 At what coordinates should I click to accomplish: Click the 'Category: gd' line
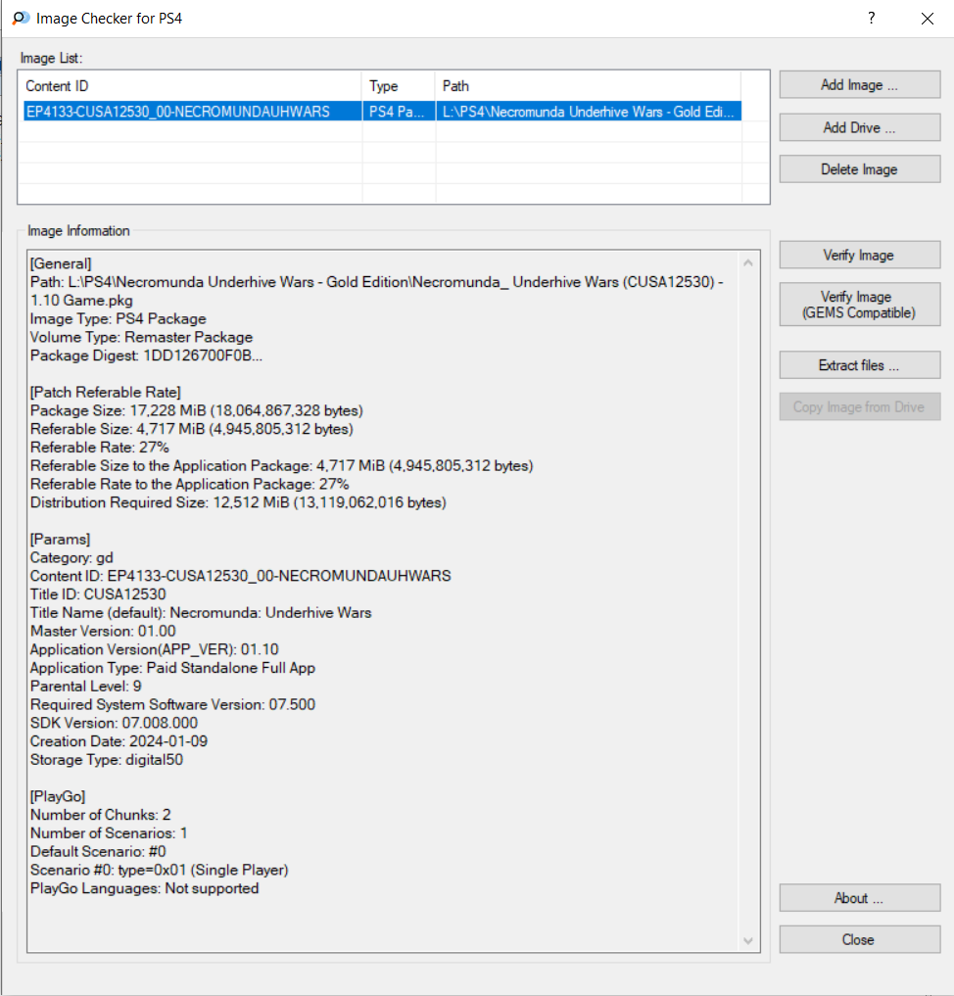(x=72, y=557)
